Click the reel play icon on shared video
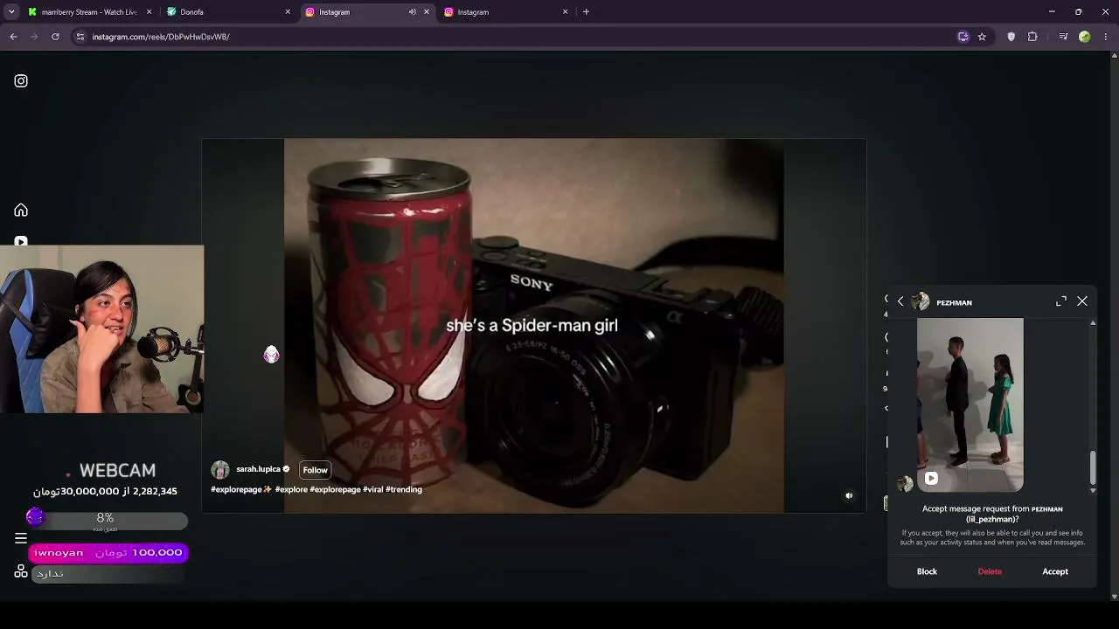 coord(932,478)
